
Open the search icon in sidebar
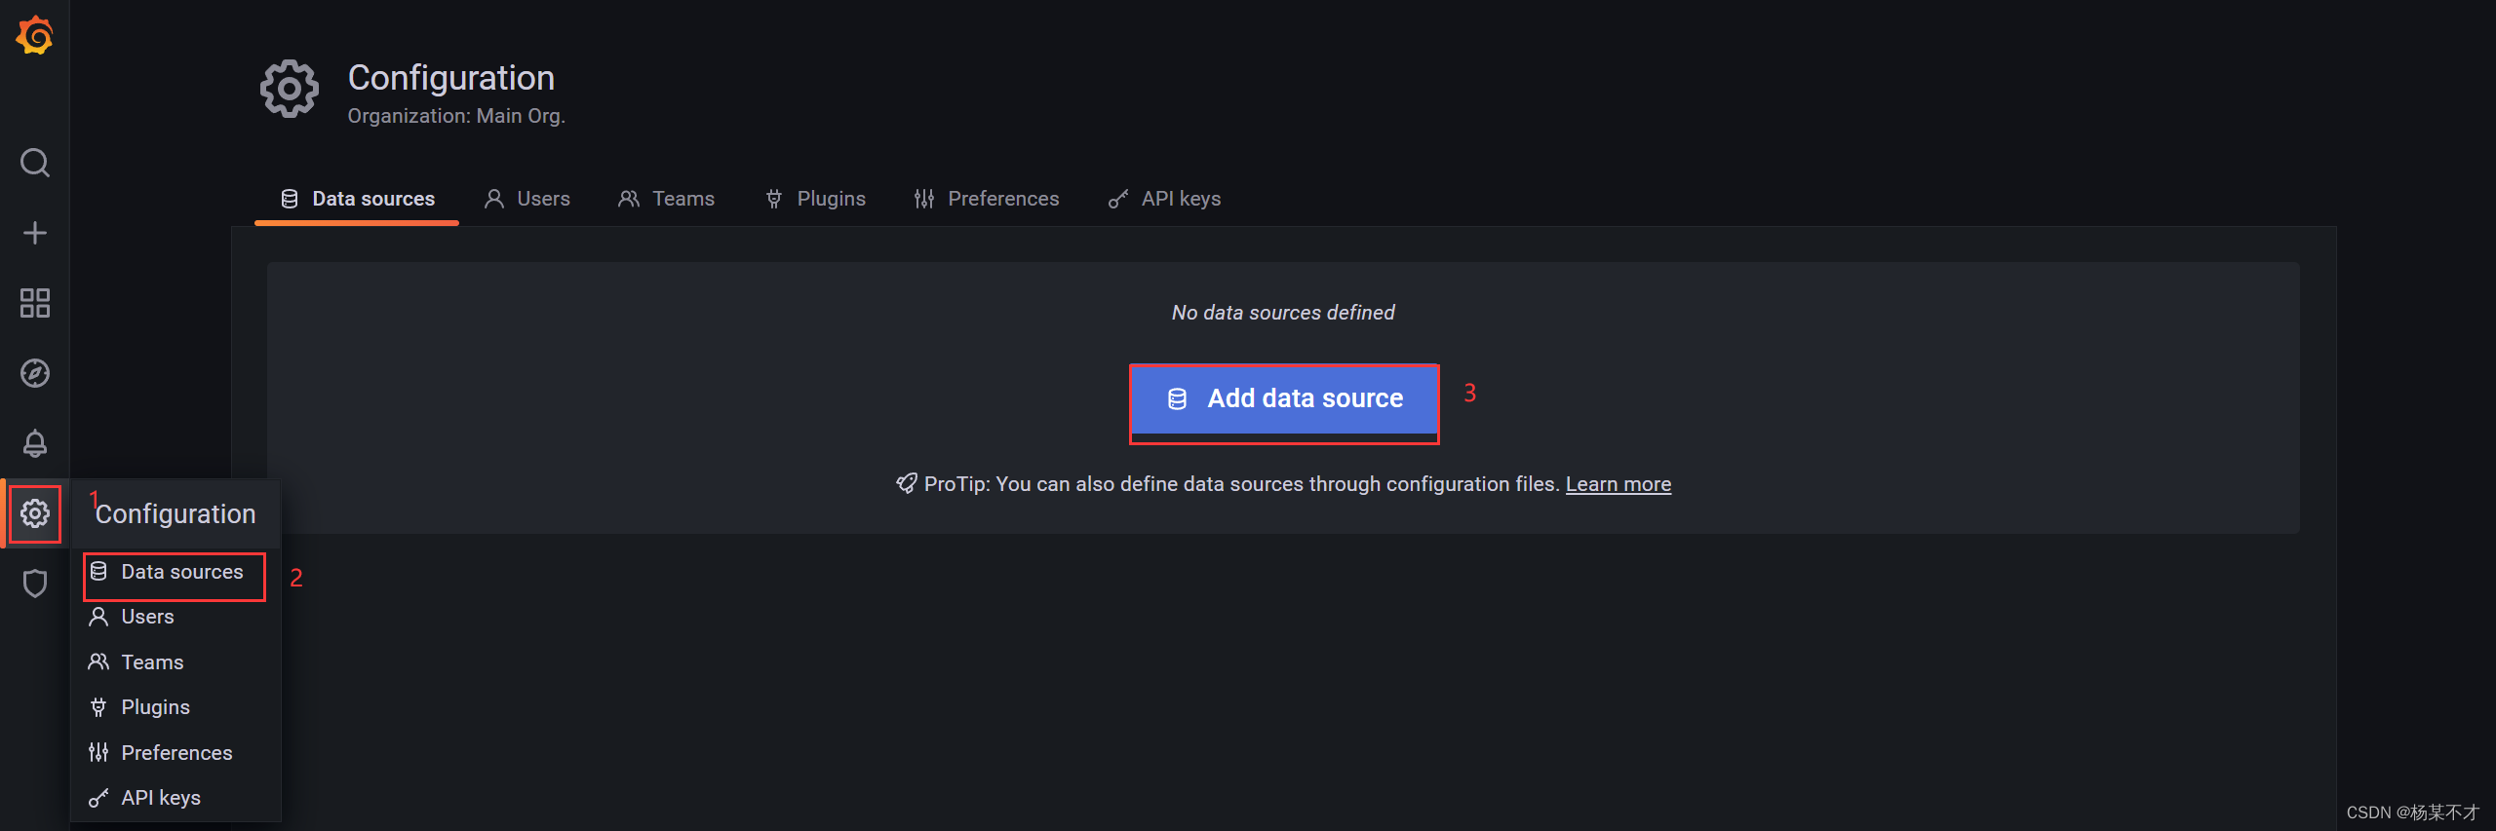[x=35, y=163]
